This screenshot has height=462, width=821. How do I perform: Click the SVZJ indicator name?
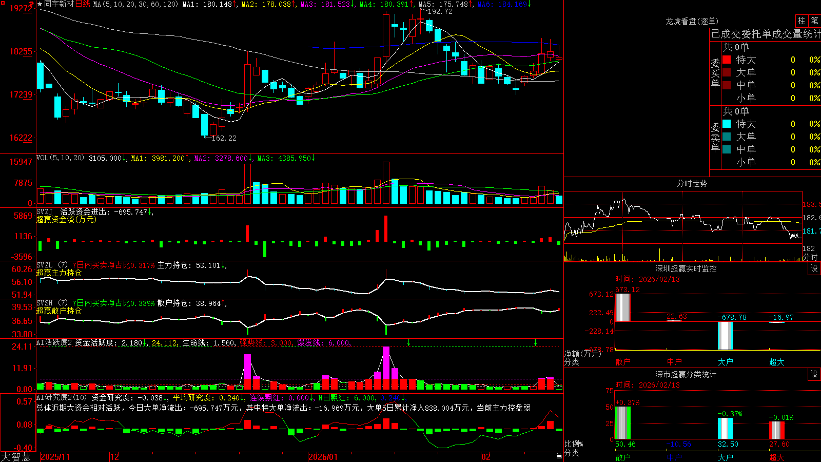click(x=45, y=211)
